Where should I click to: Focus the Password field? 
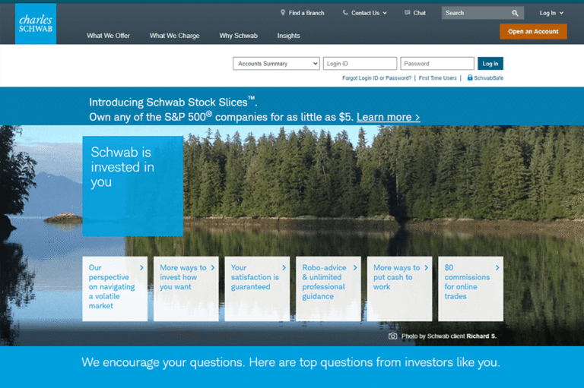coord(437,64)
